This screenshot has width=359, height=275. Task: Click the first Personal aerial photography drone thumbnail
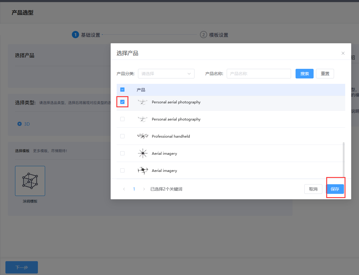[x=143, y=102]
